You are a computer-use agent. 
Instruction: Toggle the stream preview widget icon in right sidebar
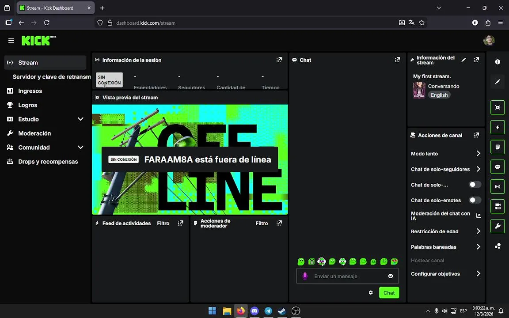498,107
